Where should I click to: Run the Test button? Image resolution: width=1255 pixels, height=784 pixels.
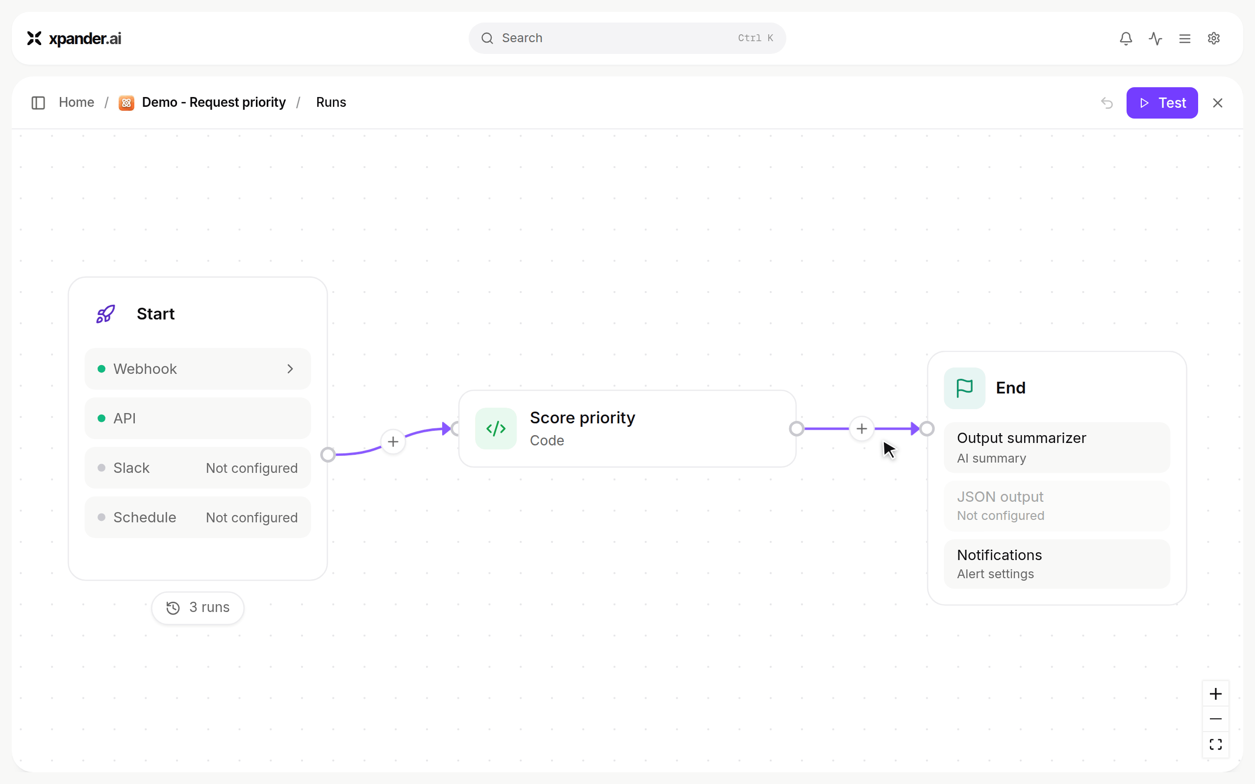click(1162, 103)
